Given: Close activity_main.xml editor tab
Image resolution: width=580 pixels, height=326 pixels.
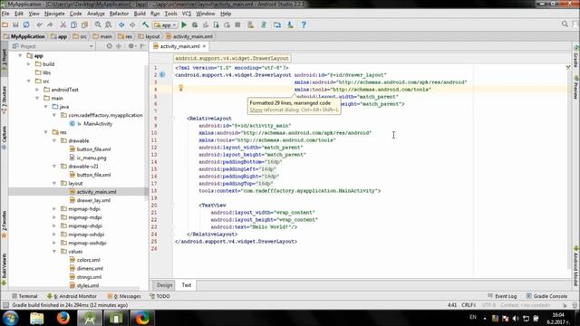Looking at the screenshot, I should click(x=204, y=46).
